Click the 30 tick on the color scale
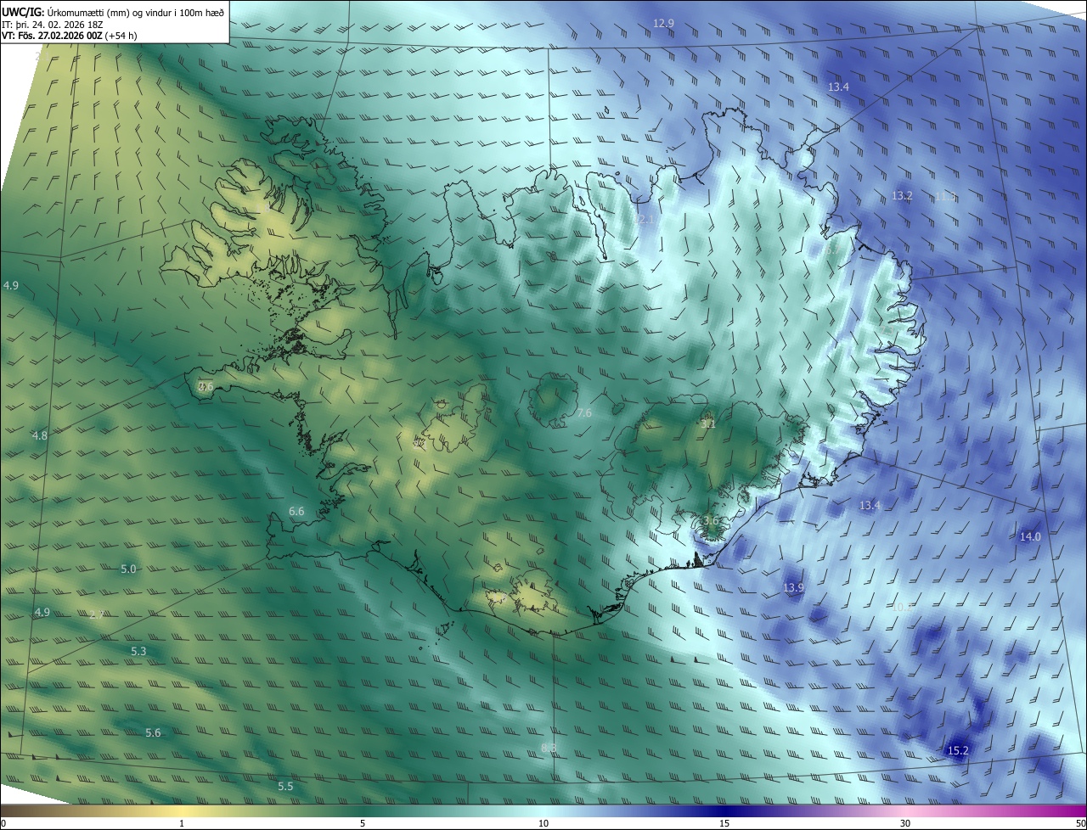1087x830 pixels. click(x=905, y=824)
